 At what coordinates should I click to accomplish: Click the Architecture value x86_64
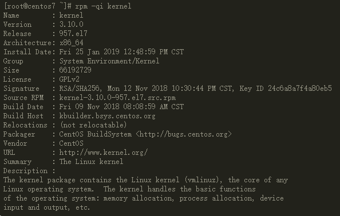72,43
